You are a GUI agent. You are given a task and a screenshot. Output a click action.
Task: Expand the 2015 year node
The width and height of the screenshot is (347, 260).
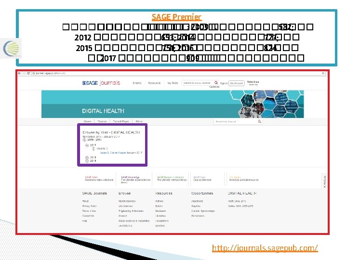click(87, 161)
